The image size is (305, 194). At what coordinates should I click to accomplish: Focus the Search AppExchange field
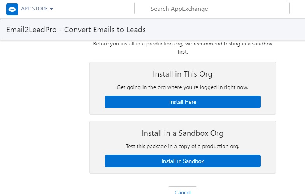click(x=212, y=8)
